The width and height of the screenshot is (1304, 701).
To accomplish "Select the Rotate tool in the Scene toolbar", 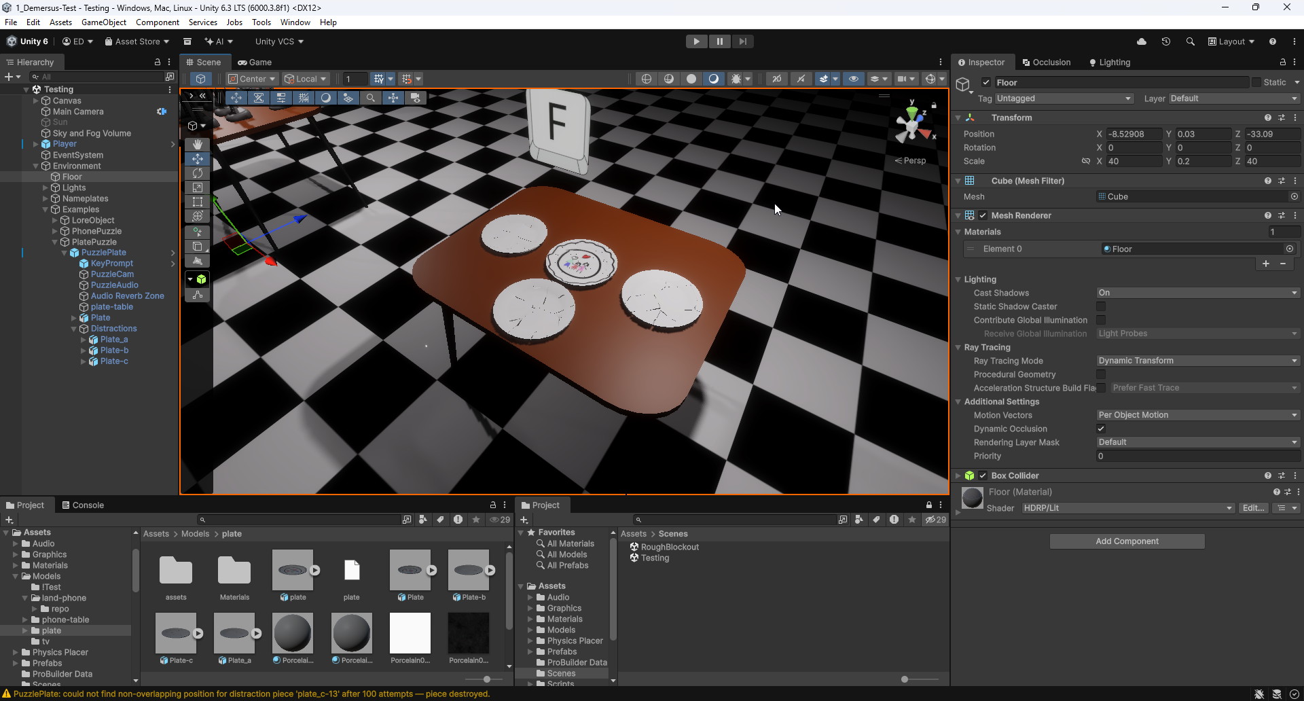I will 197,173.
